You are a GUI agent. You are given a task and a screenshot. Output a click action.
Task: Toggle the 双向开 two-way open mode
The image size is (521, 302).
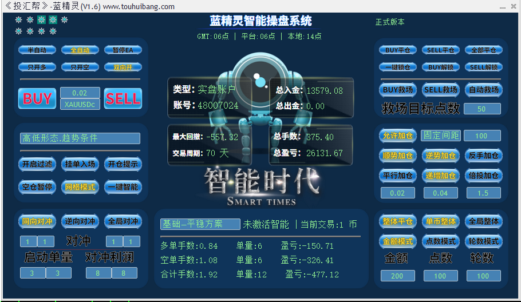[x=123, y=67]
